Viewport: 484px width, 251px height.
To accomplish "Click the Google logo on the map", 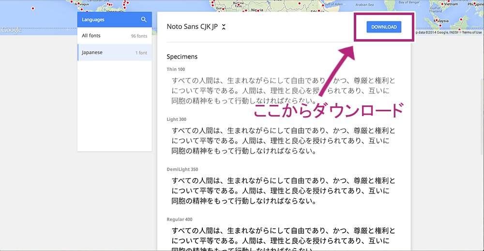I will [12, 30].
